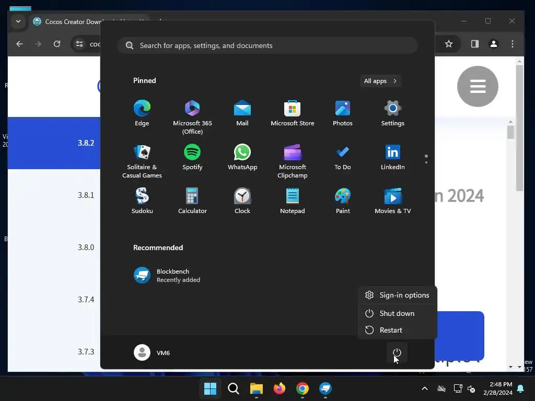This screenshot has width=535, height=401.
Task: Open Chrome's three-dot menu
Action: pos(512,44)
